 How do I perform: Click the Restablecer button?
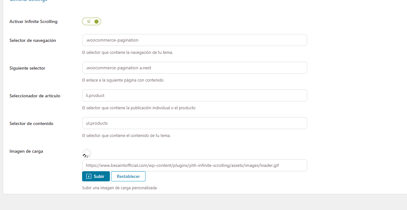128,176
